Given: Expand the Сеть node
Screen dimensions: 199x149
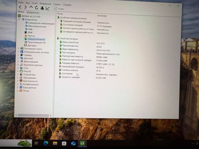Looking at the screenshot, I should [x=18, y=68].
